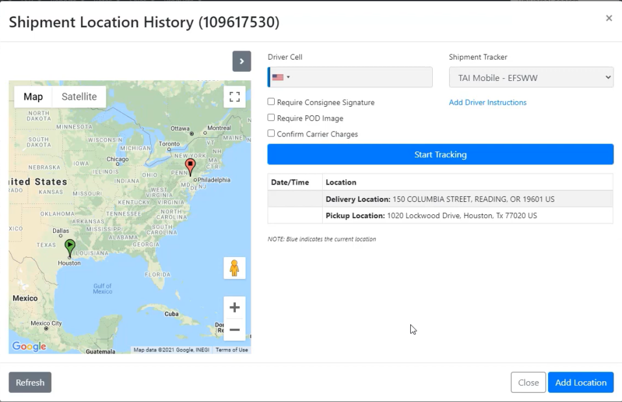622x402 pixels.
Task: Expand the country flag code selector
Action: 281,78
